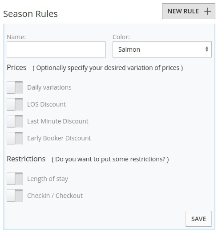The width and height of the screenshot is (218, 230).
Task: Save the season rule
Action: point(198,219)
